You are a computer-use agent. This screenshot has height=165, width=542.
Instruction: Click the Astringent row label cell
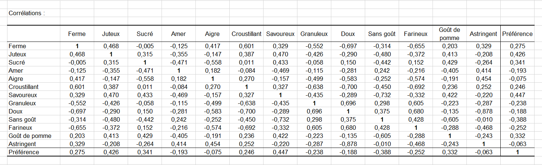(22, 144)
